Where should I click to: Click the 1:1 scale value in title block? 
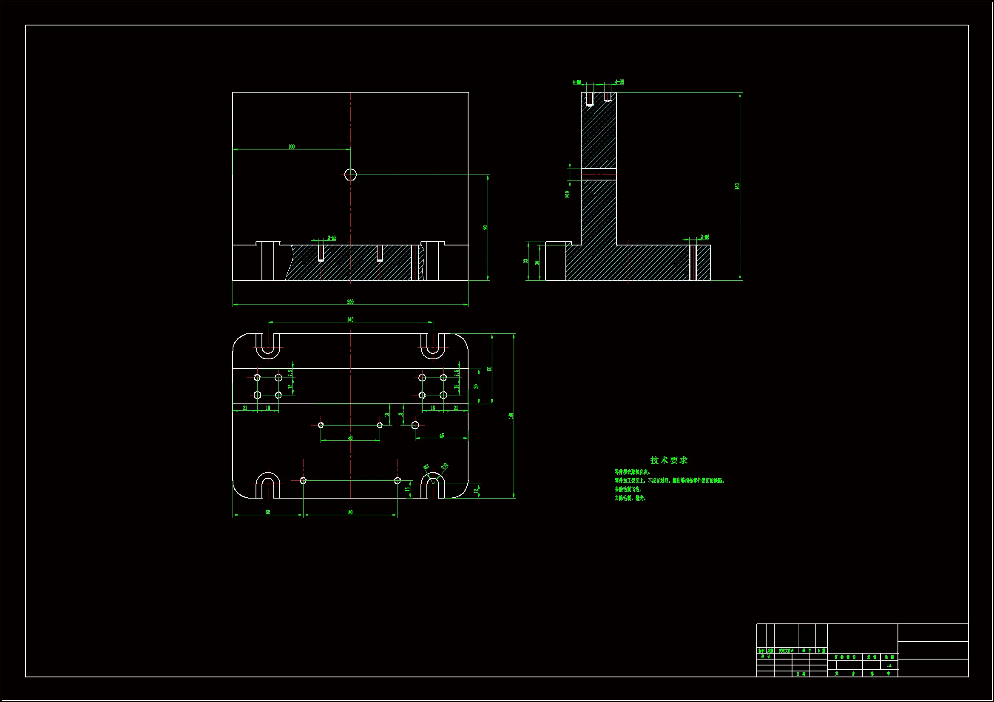[889, 665]
